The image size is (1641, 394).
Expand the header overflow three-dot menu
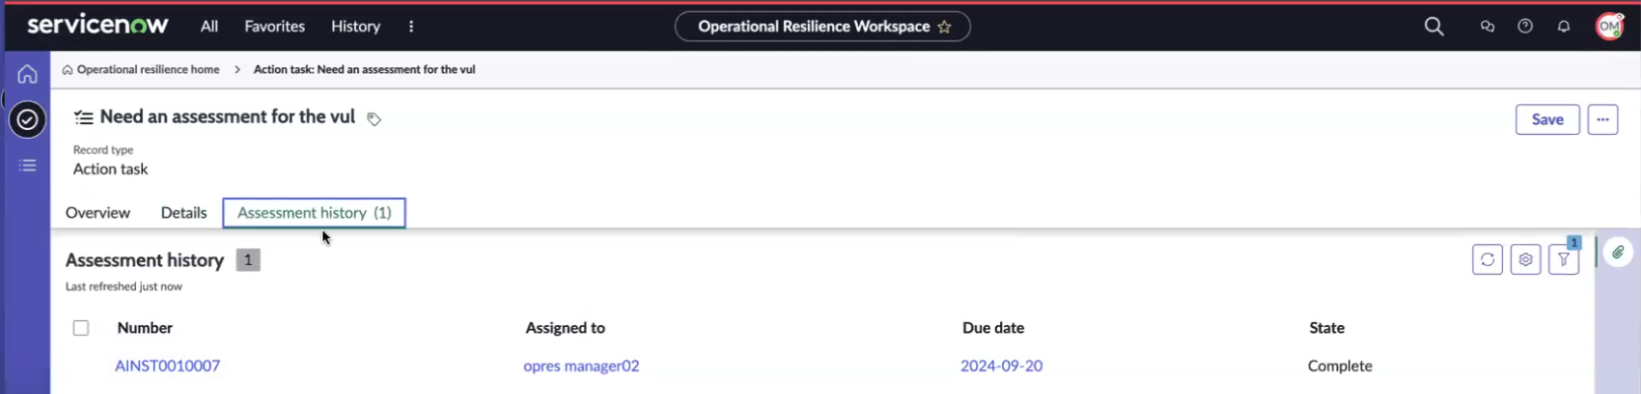411,27
